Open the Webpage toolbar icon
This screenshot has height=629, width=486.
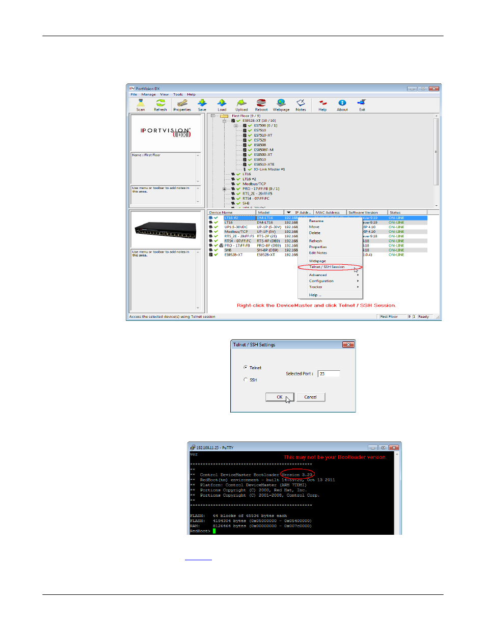(x=281, y=105)
